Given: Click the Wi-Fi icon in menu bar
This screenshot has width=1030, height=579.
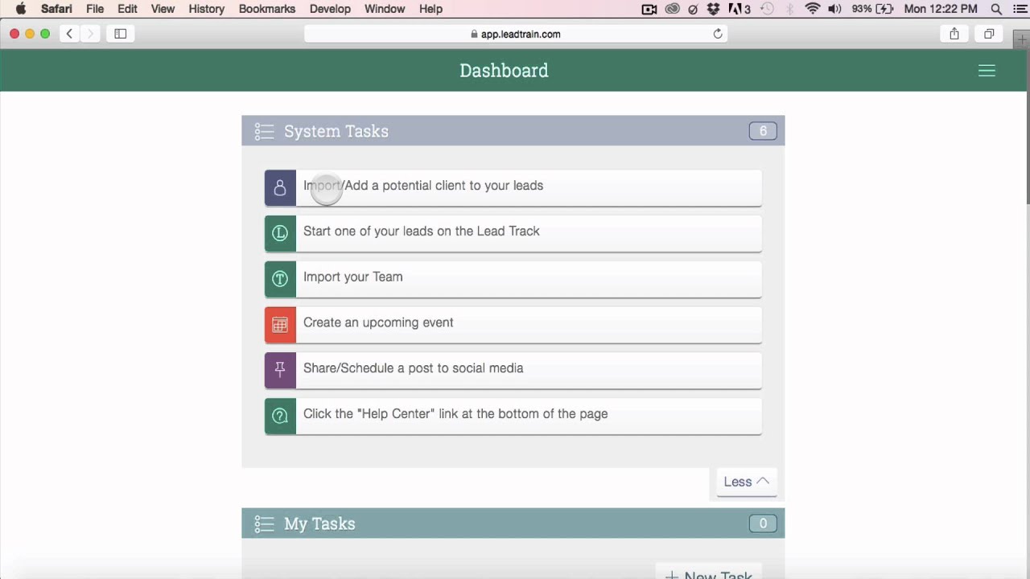Looking at the screenshot, I should tap(813, 9).
